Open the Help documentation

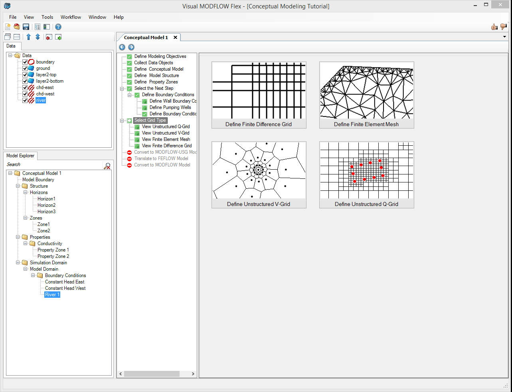coord(58,26)
